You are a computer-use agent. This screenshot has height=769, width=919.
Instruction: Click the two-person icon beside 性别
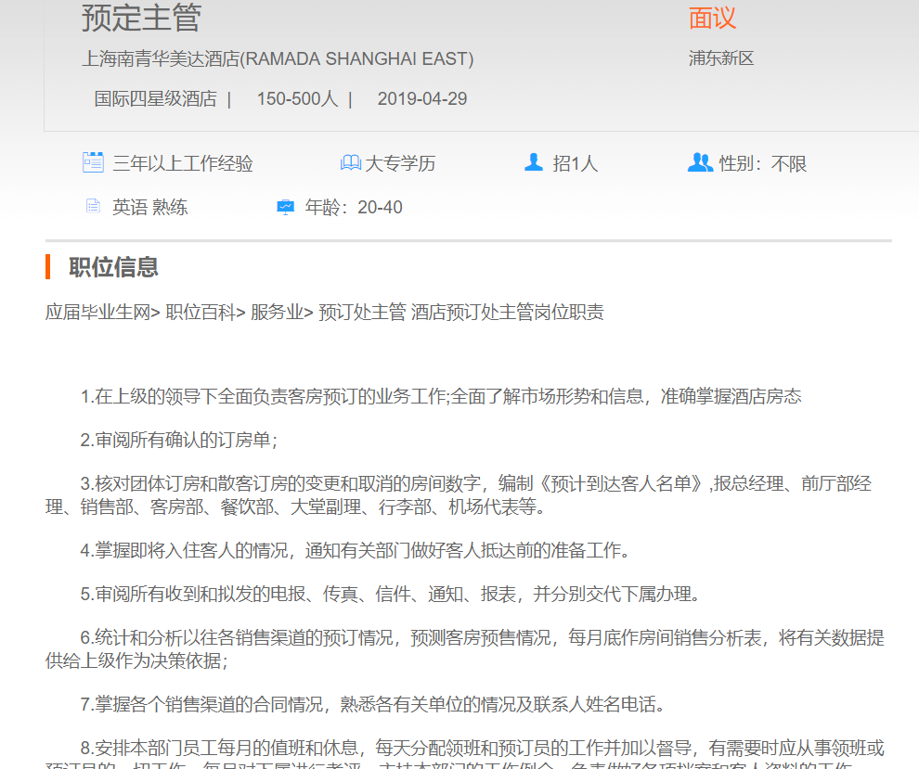[x=700, y=162]
